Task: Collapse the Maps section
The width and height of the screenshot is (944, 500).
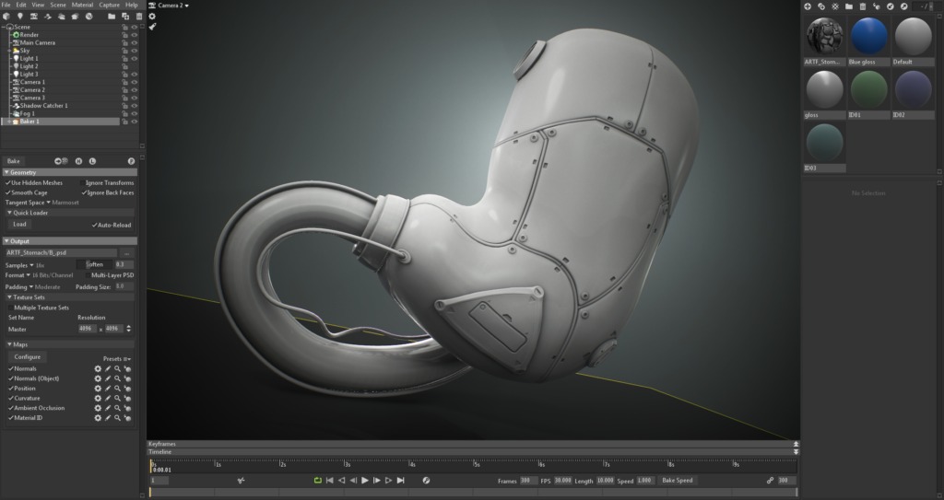Action: point(9,344)
